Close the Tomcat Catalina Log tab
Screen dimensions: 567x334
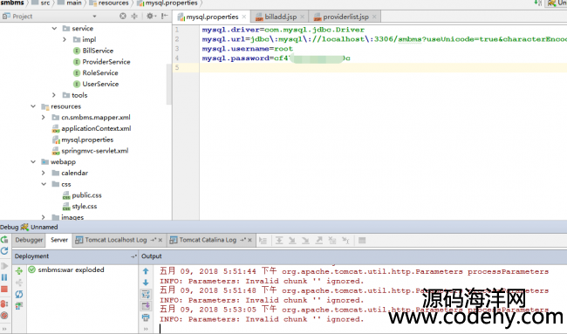tap(249, 240)
